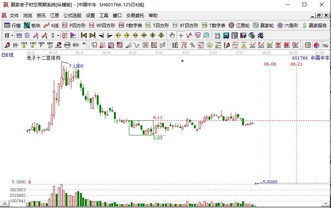Toggle the blue phone icon button
The height and width of the screenshot is (208, 331).
coord(19,35)
